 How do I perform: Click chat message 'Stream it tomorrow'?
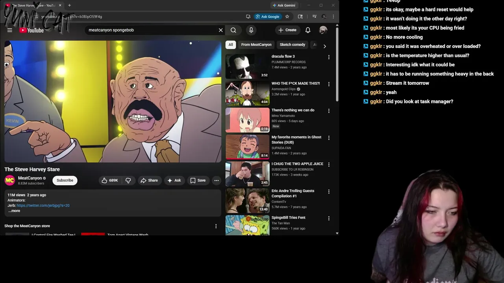(x=408, y=83)
